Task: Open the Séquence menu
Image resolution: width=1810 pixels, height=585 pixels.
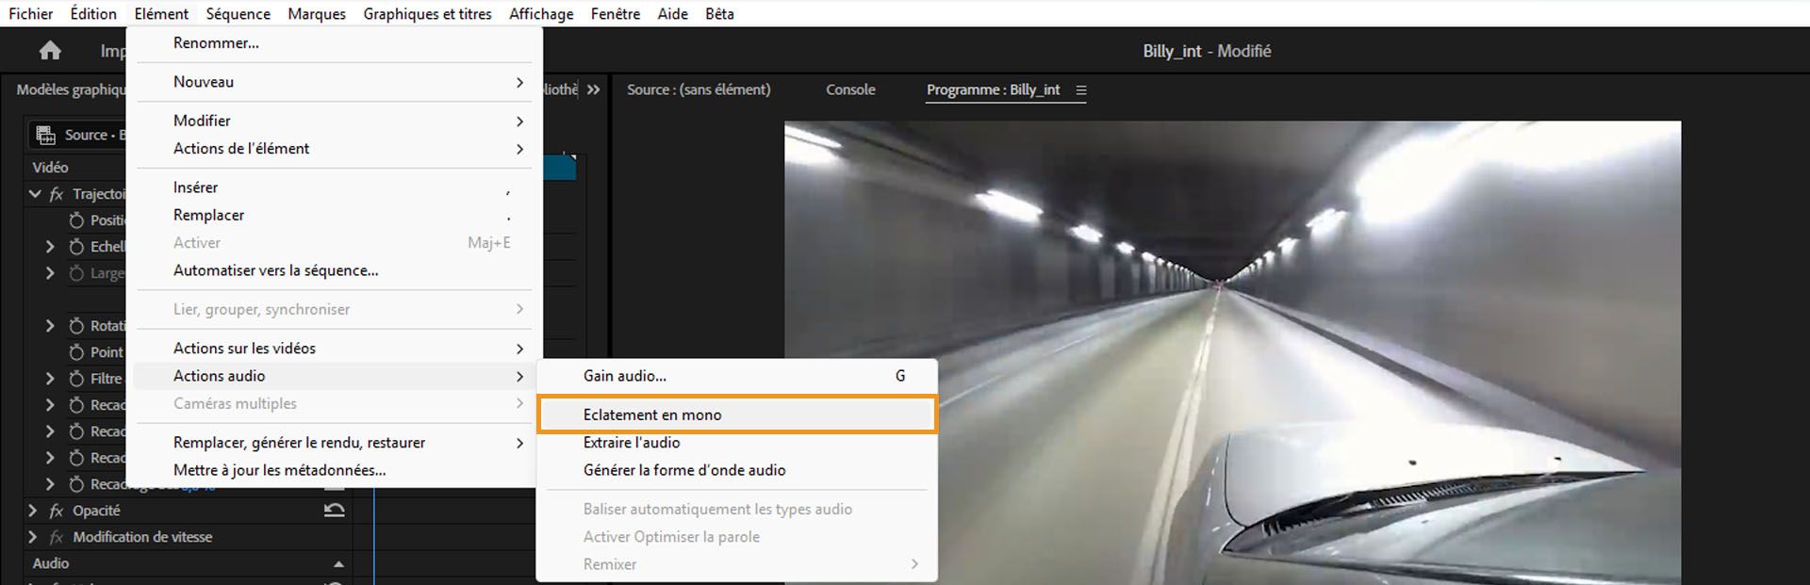Action: [x=239, y=14]
